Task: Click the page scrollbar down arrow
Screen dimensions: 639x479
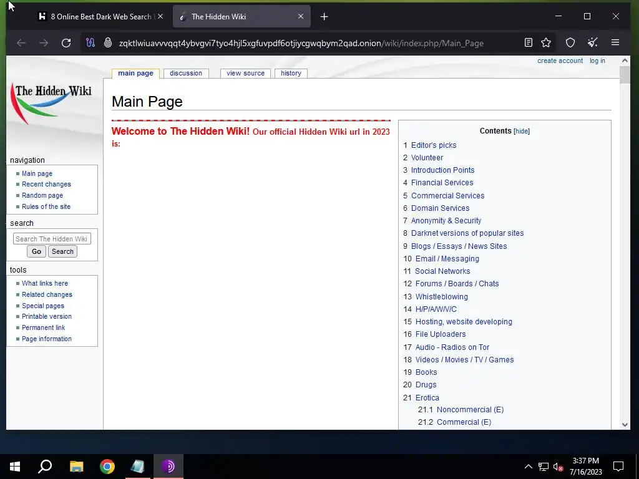Action: pyautogui.click(x=625, y=424)
